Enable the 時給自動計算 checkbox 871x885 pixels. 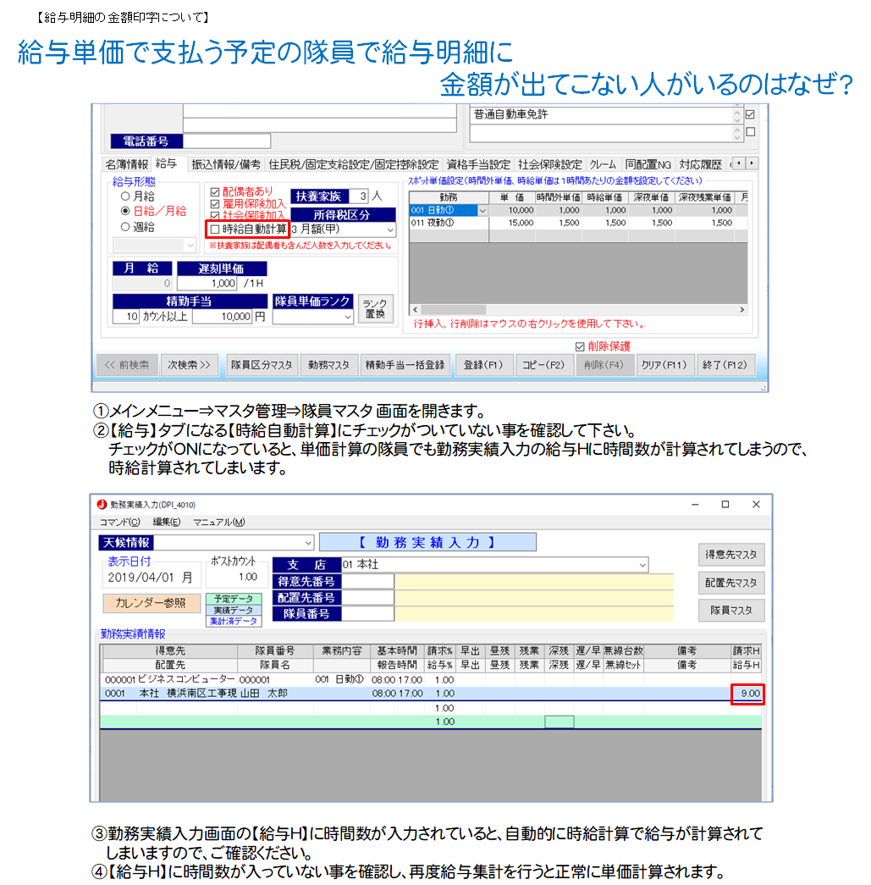click(x=215, y=229)
